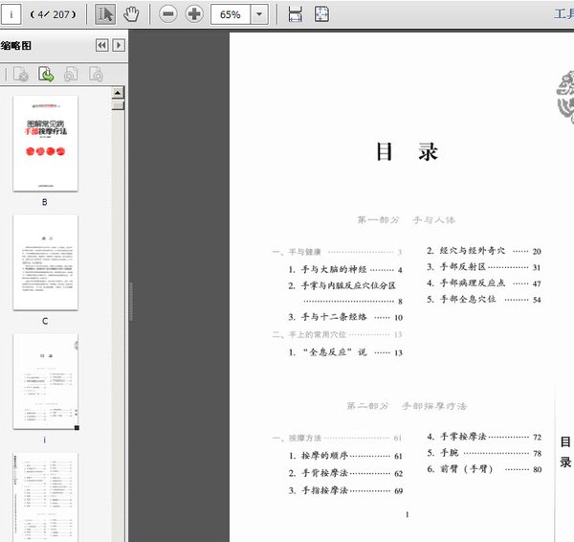Open the zoom level dropdown arrow

click(x=259, y=14)
